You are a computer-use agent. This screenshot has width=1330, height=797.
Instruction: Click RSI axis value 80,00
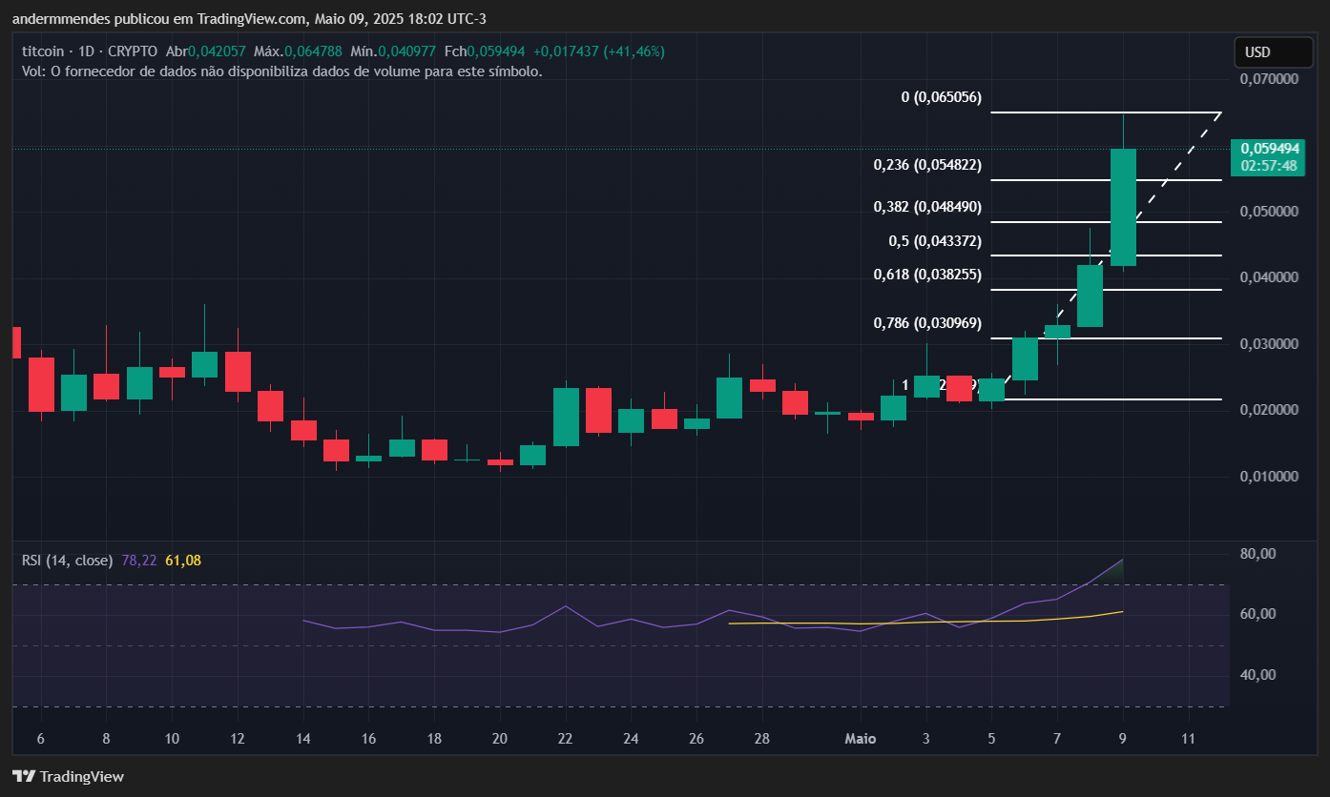tap(1258, 554)
